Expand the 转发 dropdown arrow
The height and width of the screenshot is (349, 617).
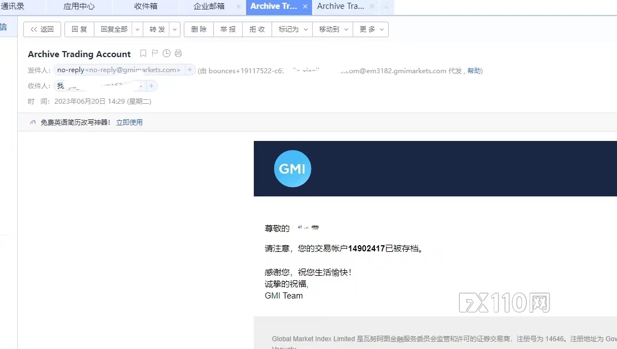[x=175, y=29]
